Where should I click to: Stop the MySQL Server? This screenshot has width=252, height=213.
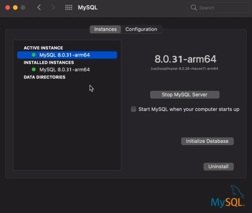[x=185, y=95]
